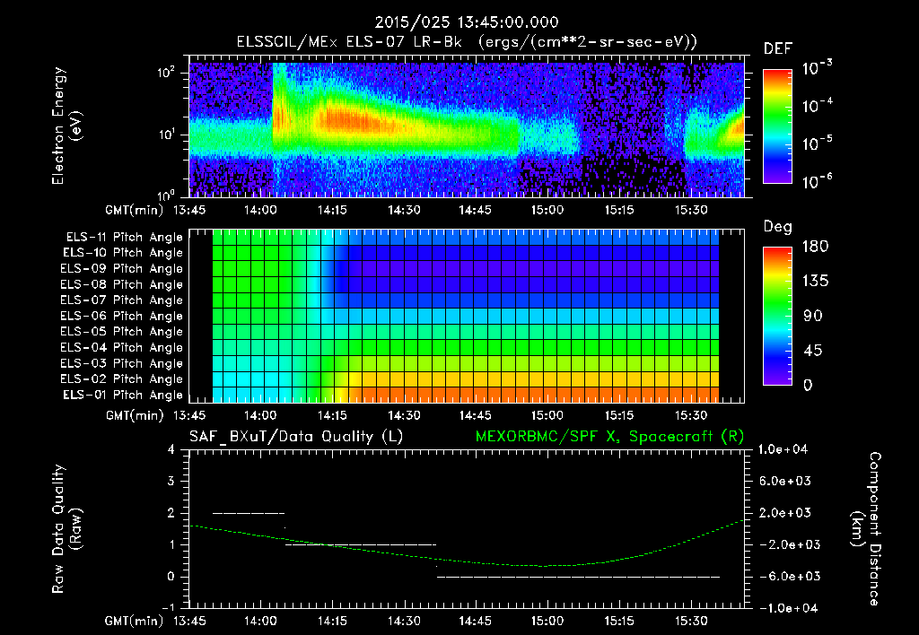Image resolution: width=919 pixels, height=635 pixels.
Task: Click the Component Distance (km) axis label
Action: point(866,529)
